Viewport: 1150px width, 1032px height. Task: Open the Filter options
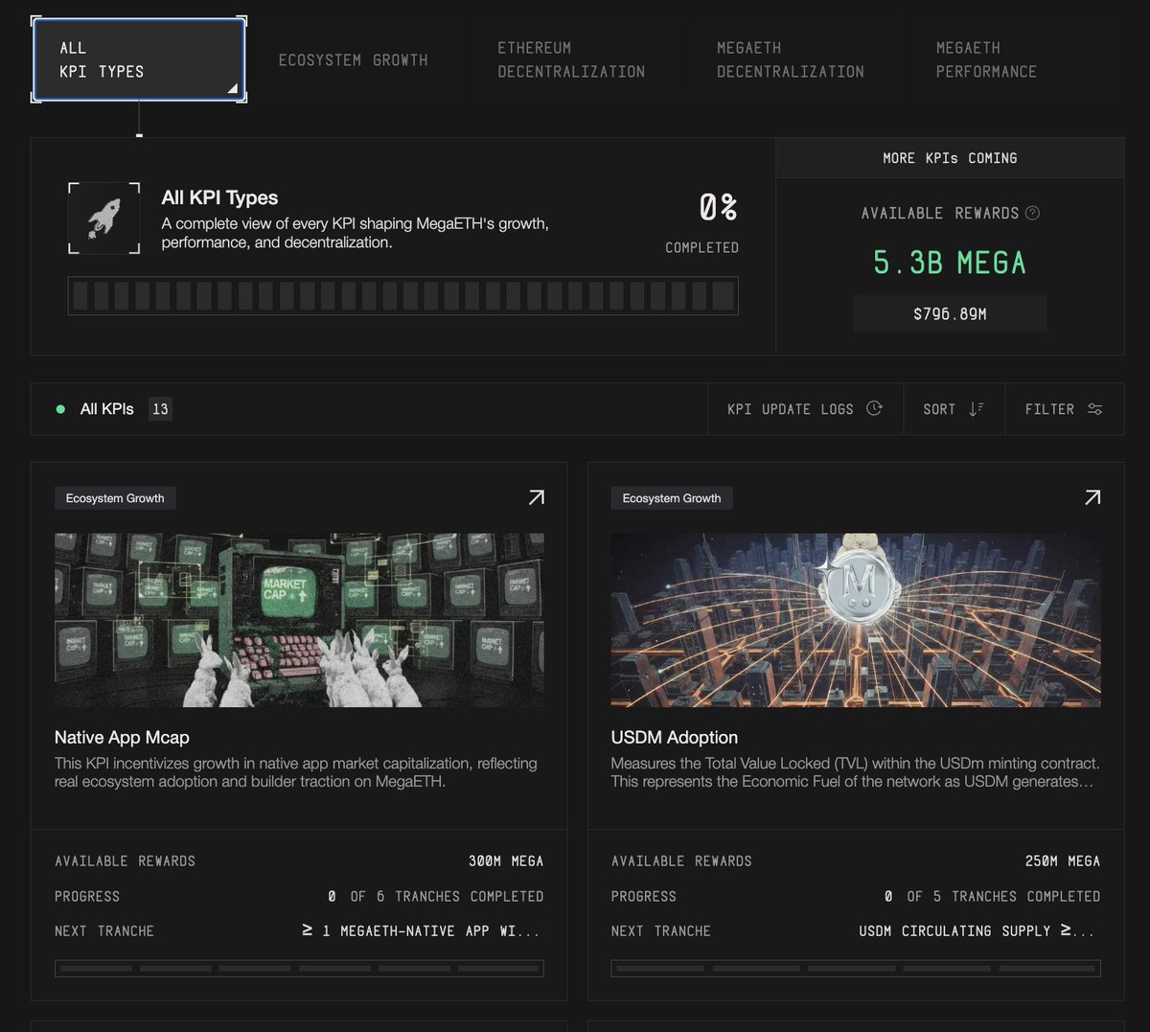tap(1064, 409)
